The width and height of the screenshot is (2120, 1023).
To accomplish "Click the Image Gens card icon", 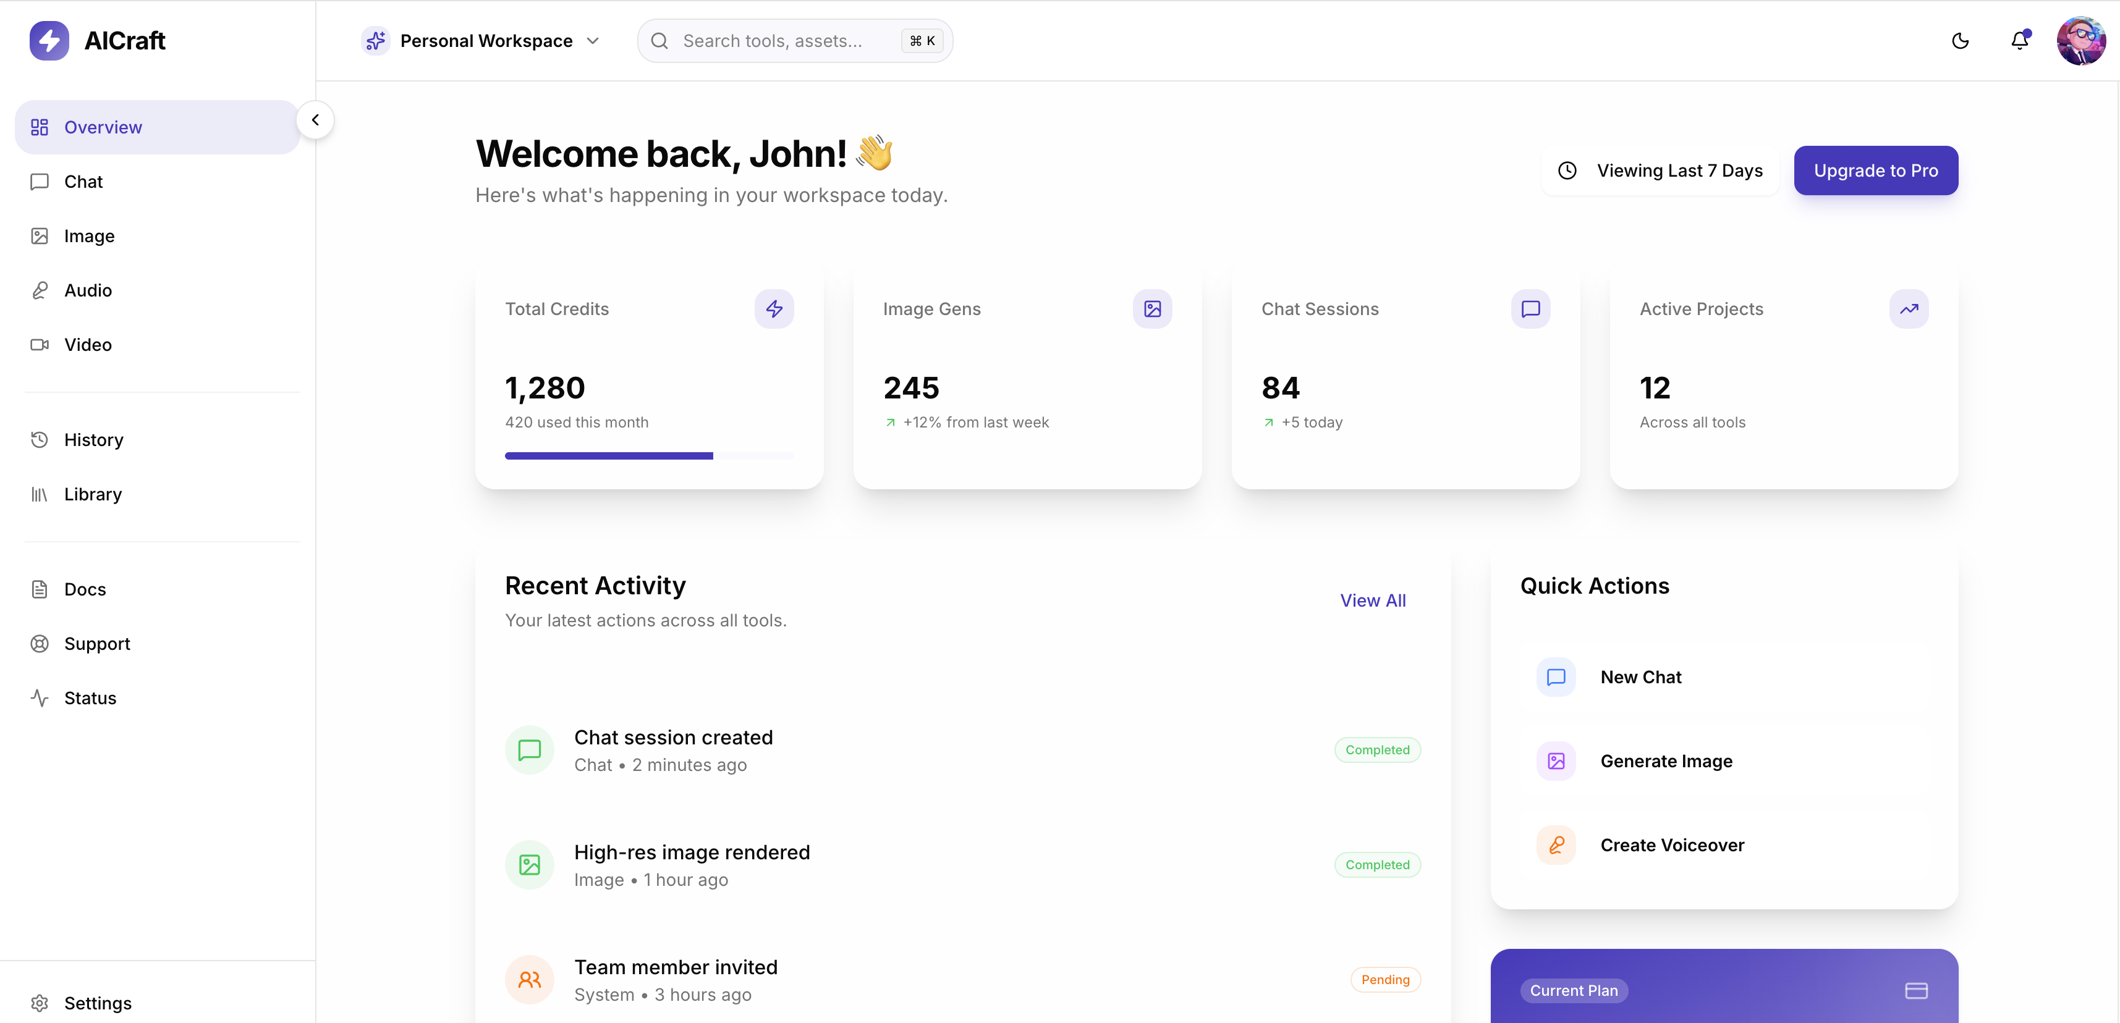I will [1151, 308].
